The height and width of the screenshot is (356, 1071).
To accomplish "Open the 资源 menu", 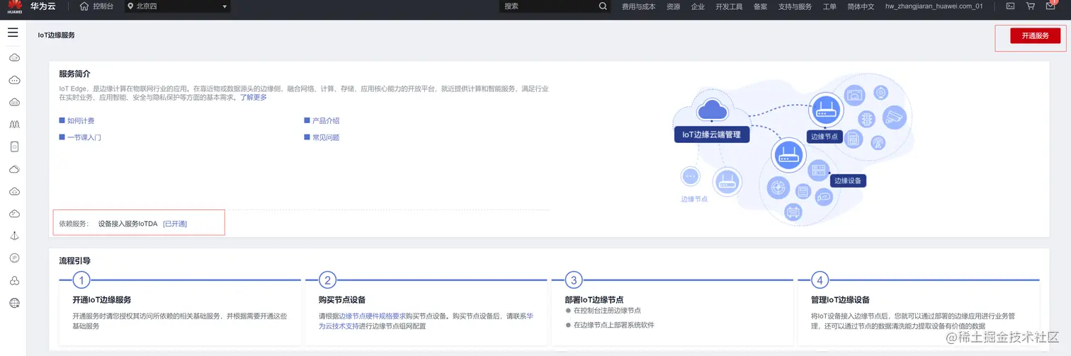I will click(x=673, y=6).
